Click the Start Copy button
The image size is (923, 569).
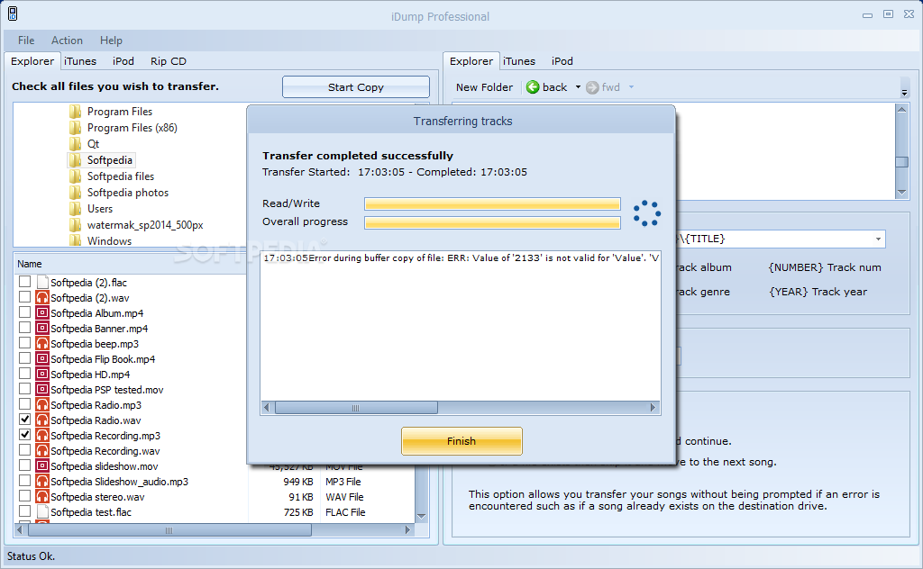(355, 87)
